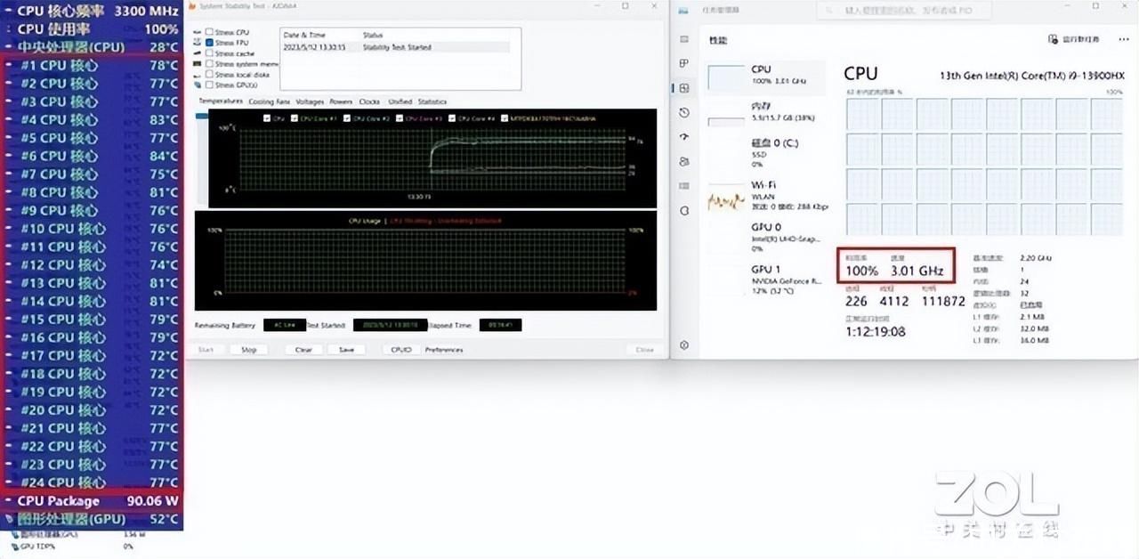The height and width of the screenshot is (559, 1139).
Task: Click the Save button in stability test
Action: pos(346,350)
